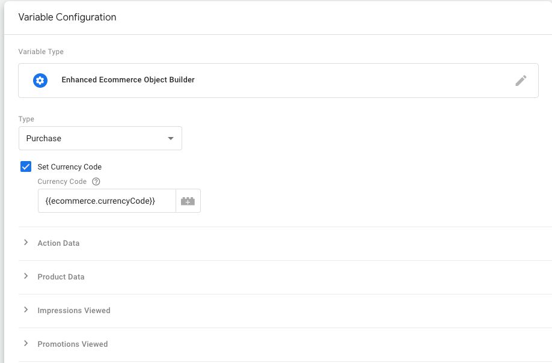Uncheck the Set Currency Code checkbox

(x=26, y=166)
